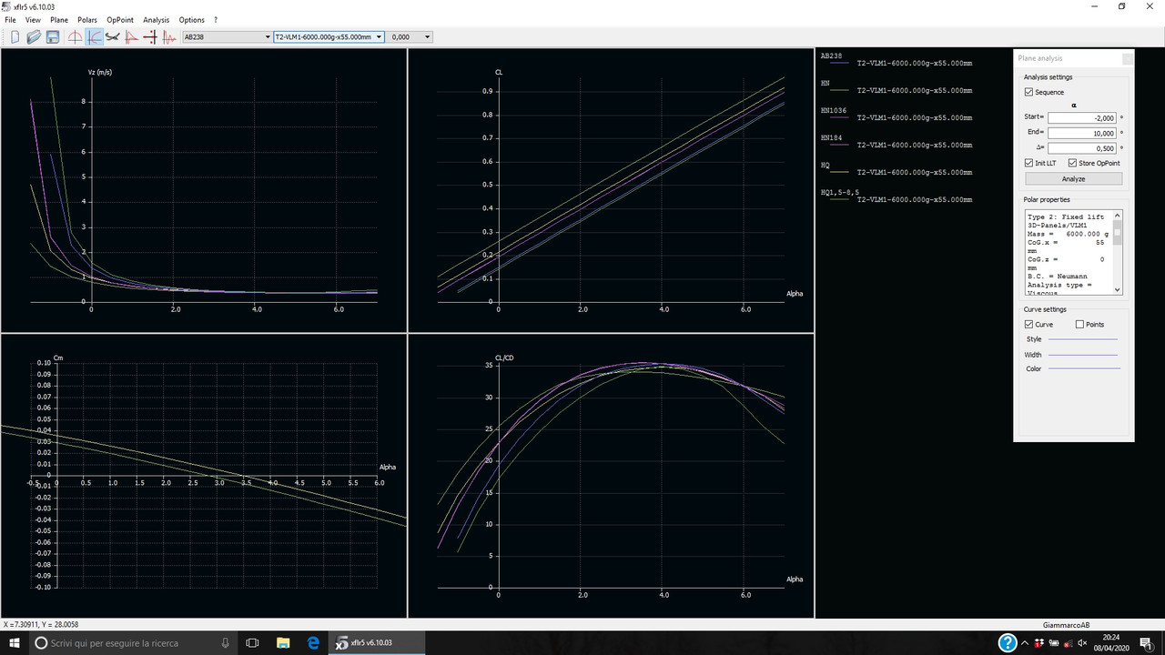Screen dimensions: 1165x655
Task: Open the ? help menu
Action: pos(216,20)
